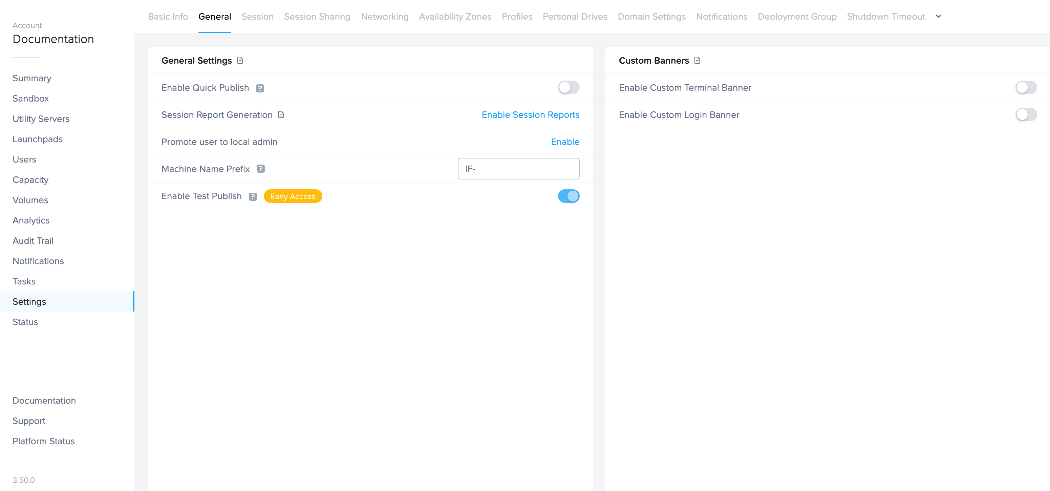Image resolution: width=1050 pixels, height=491 pixels.
Task: Open the General Settings documentation icon
Action: (x=240, y=60)
